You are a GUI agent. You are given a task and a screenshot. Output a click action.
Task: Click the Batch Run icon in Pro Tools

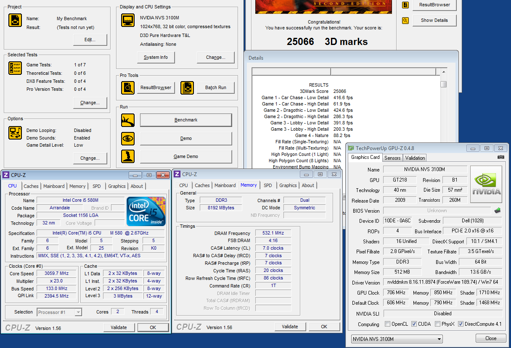187,87
